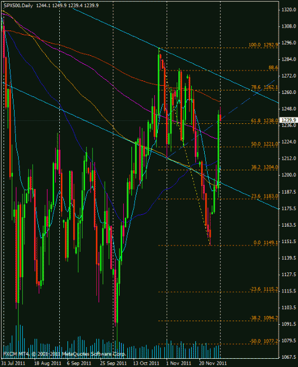
Task: Click the 1187.5 price axis value
Action: pyautogui.click(x=289, y=192)
